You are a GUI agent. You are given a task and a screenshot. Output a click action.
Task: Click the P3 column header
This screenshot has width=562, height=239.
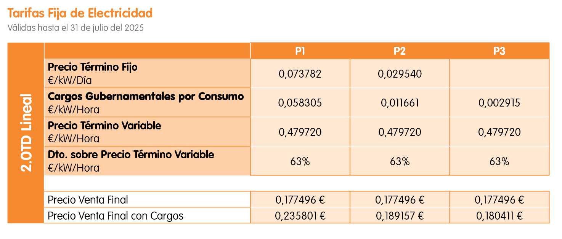499,51
